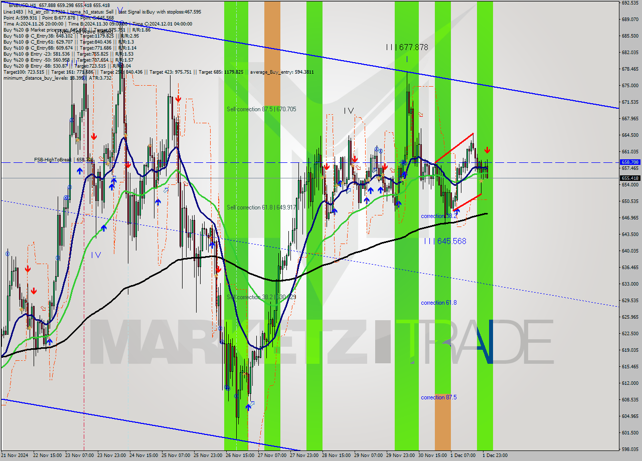Click the 28 Nov 15:00 time label

coord(336,455)
